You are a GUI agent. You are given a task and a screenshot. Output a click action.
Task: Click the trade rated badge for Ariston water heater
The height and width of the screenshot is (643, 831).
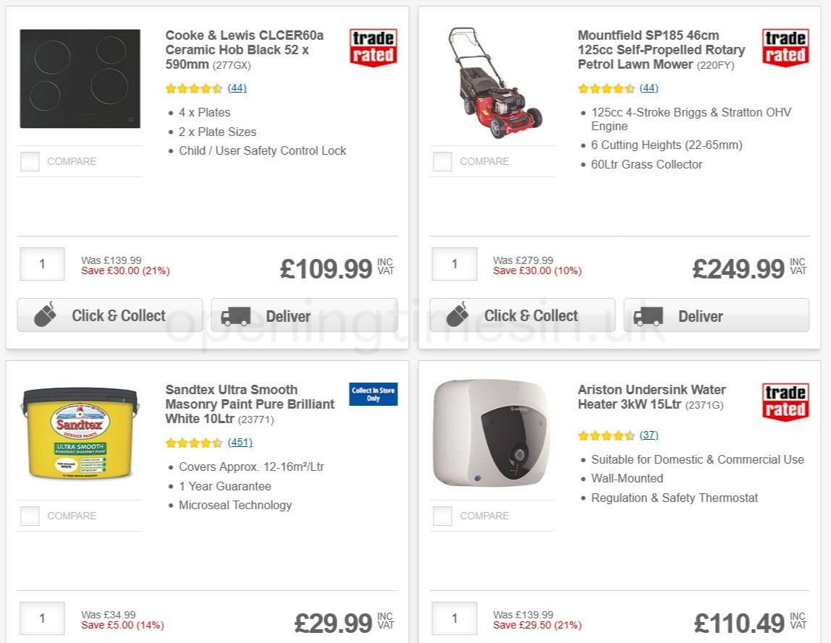(x=785, y=399)
